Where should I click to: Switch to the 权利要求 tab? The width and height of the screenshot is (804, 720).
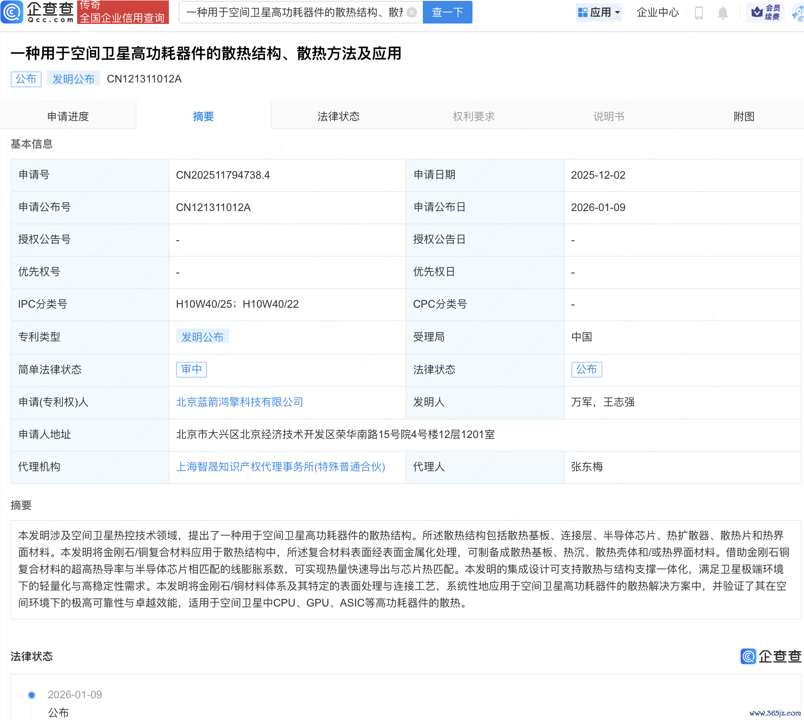pyautogui.click(x=473, y=116)
